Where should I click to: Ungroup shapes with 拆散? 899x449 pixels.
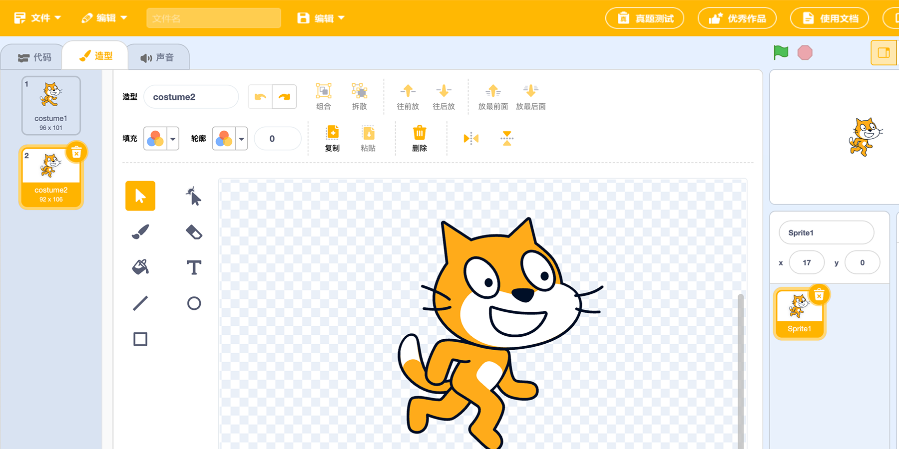pyautogui.click(x=360, y=96)
